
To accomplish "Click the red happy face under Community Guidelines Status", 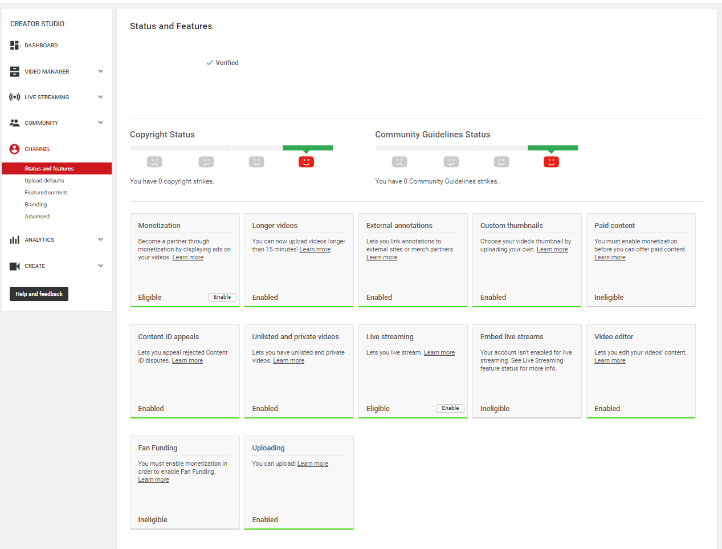I will pyautogui.click(x=551, y=162).
